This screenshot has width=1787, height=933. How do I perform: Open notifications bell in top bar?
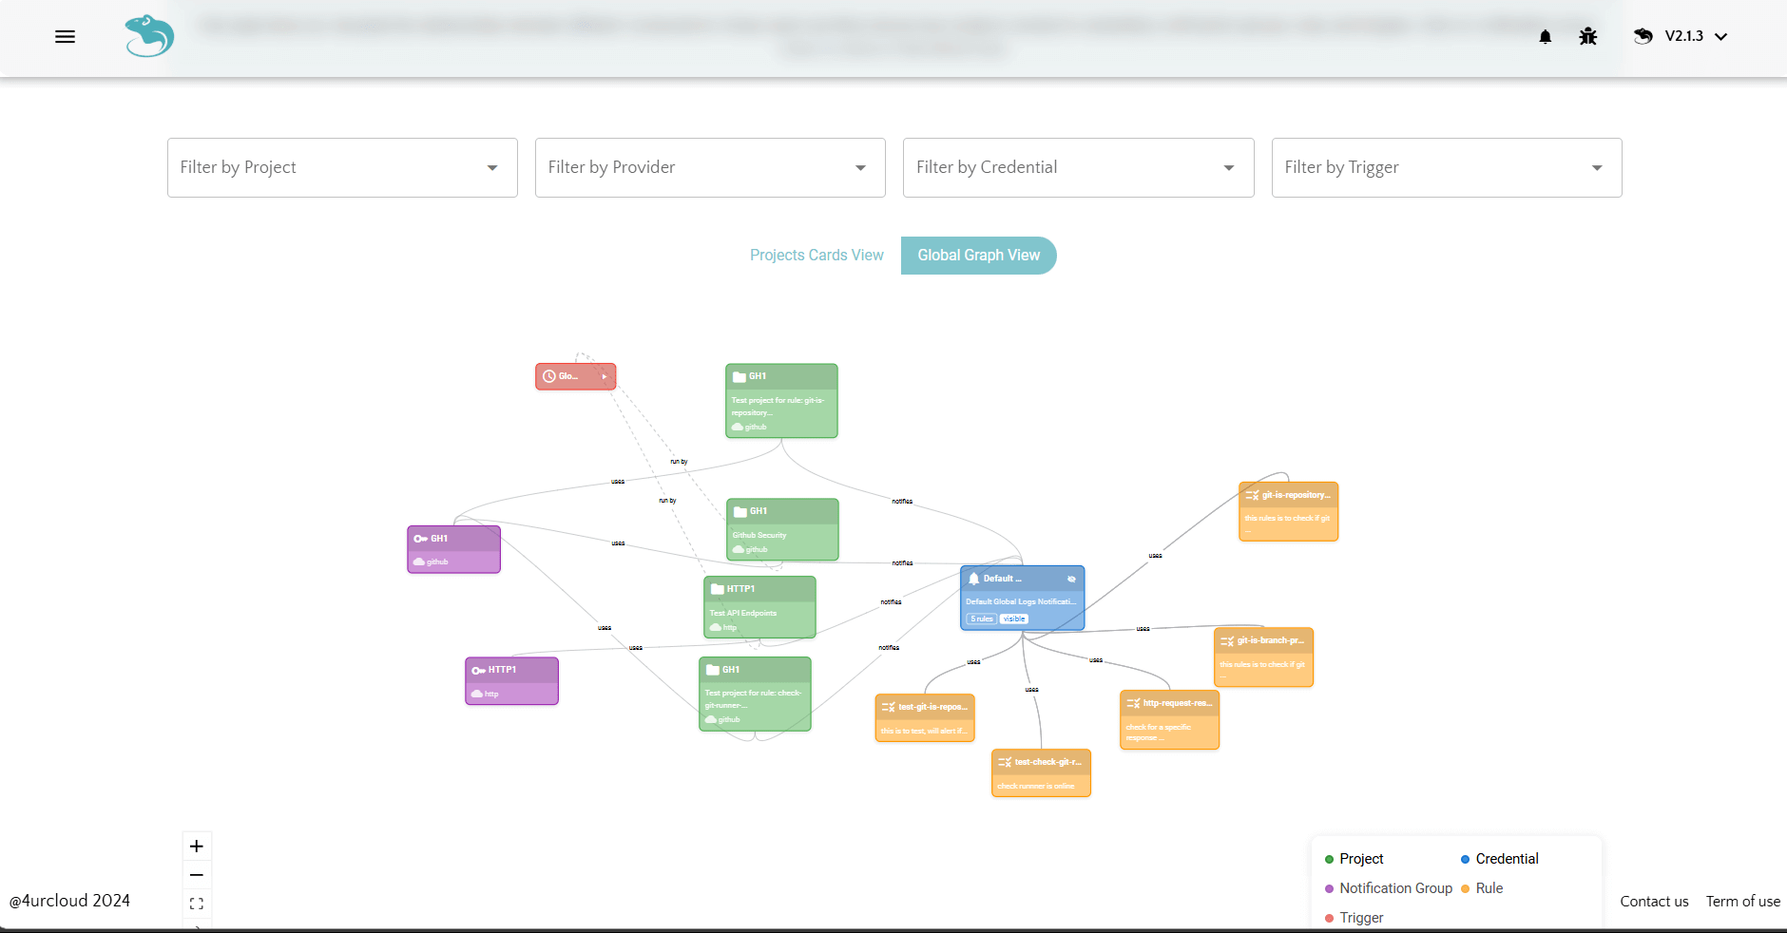point(1545,37)
